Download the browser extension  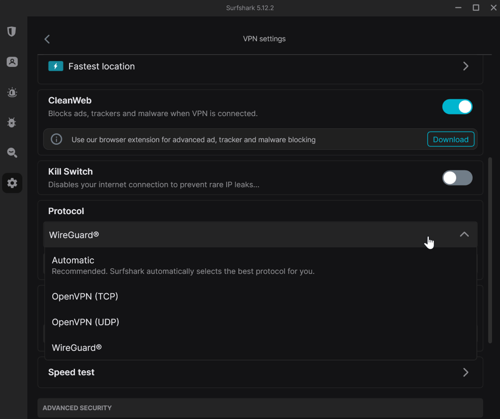coord(451,139)
